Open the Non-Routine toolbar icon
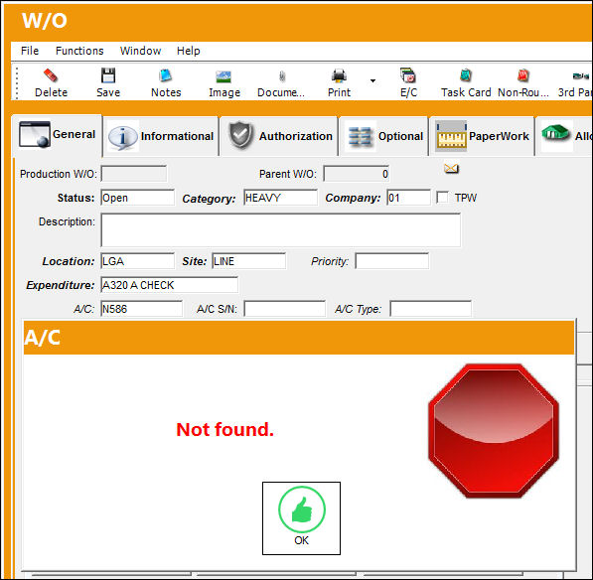 [523, 75]
